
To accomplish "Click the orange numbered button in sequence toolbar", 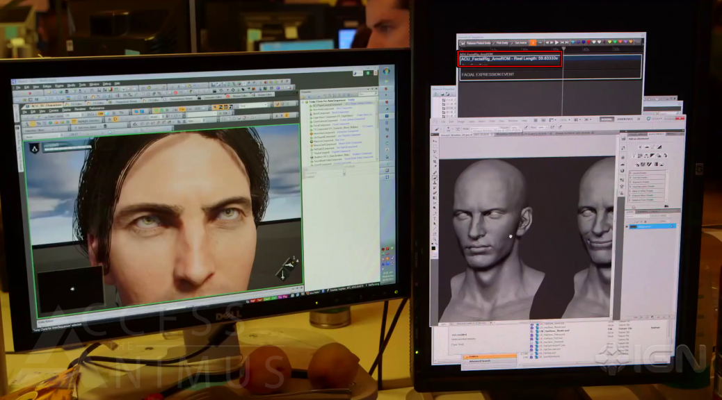I will pos(533,43).
